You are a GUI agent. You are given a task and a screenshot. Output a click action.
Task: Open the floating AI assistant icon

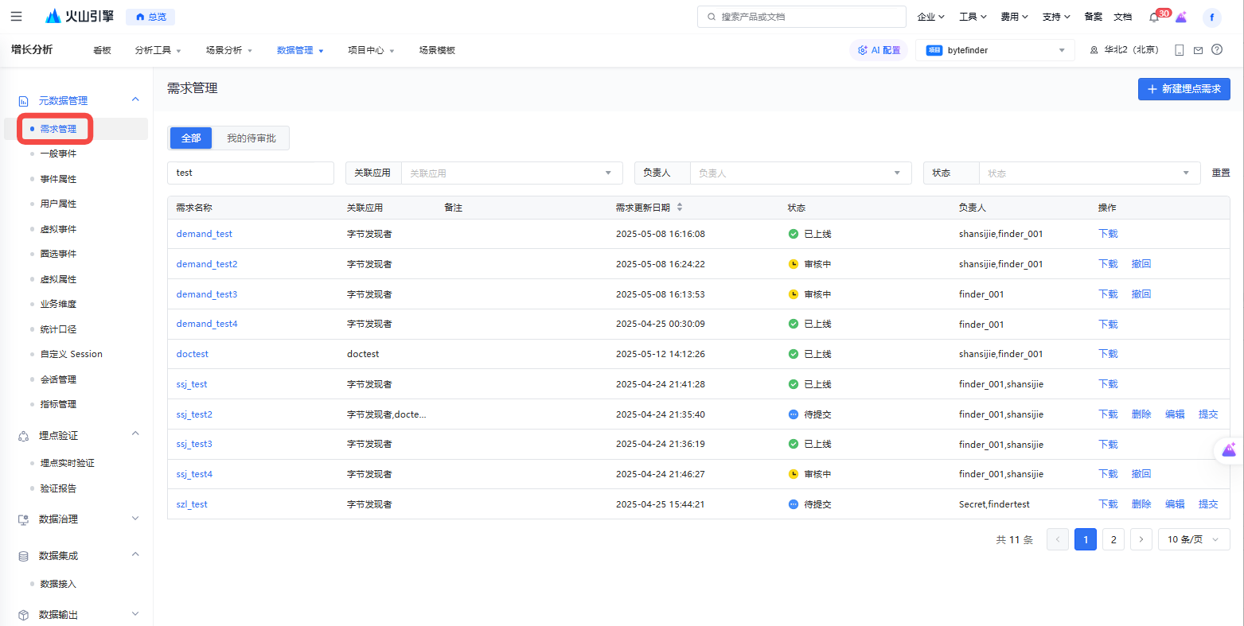1230,451
